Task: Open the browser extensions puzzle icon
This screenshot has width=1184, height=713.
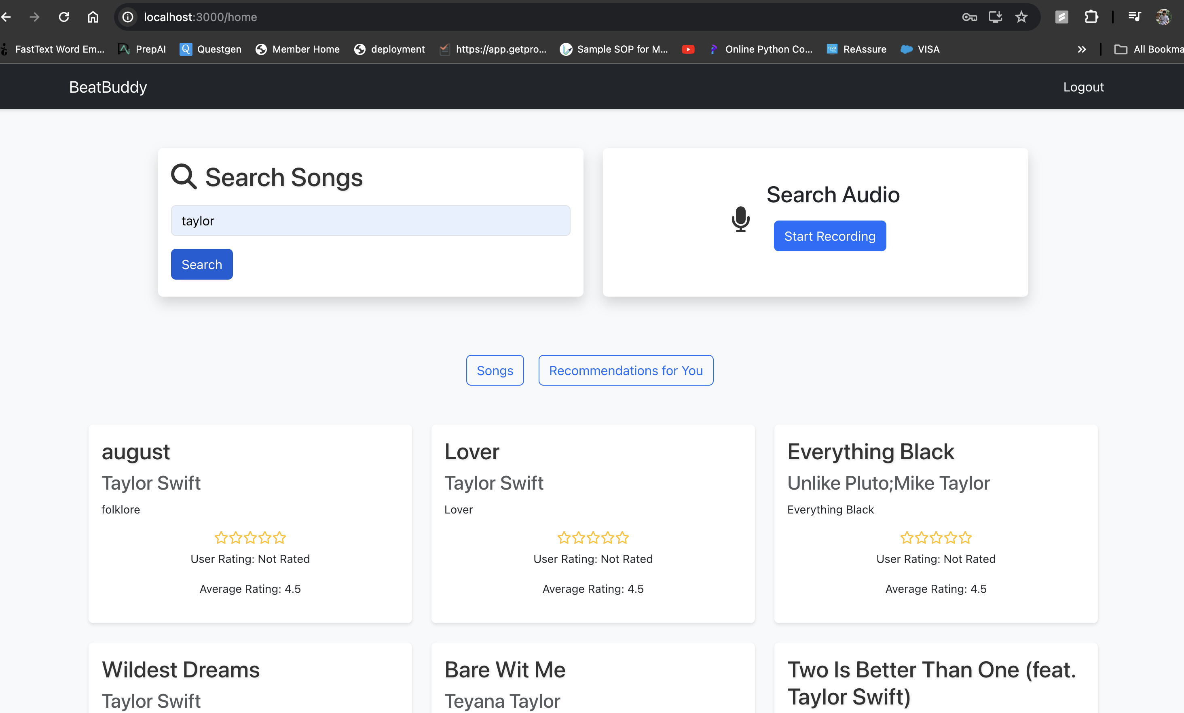Action: coord(1091,17)
